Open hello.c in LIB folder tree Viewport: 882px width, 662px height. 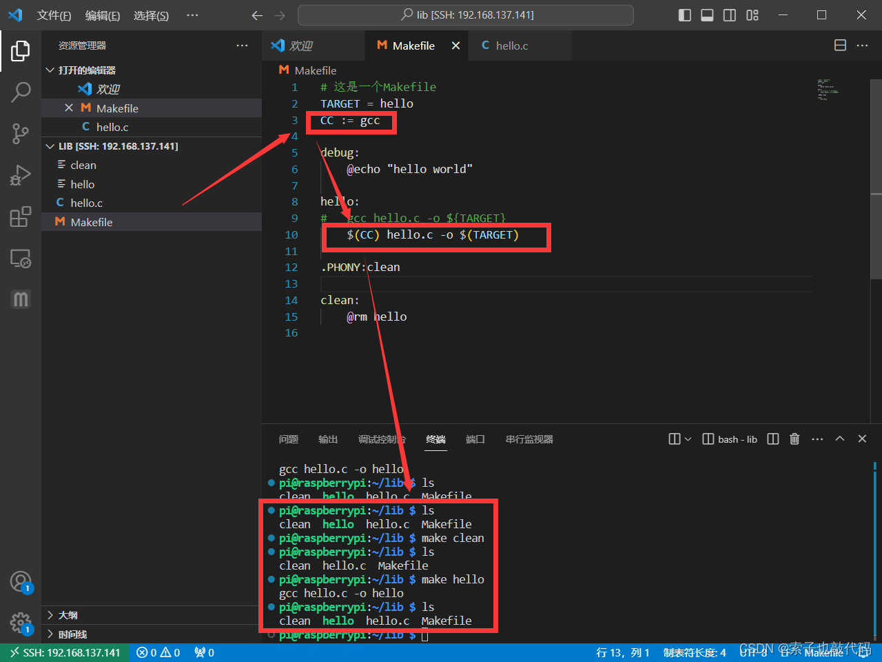(x=152, y=203)
